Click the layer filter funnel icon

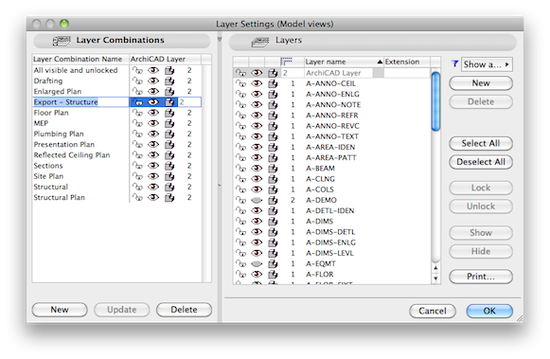[454, 63]
